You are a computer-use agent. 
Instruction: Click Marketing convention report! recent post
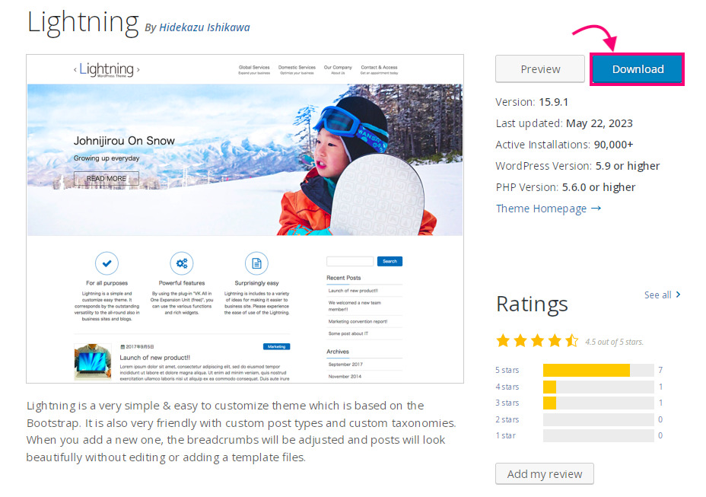[358, 321]
